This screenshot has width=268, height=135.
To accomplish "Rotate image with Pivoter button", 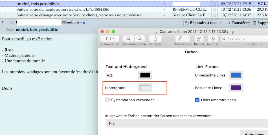I will pos(199,39).
